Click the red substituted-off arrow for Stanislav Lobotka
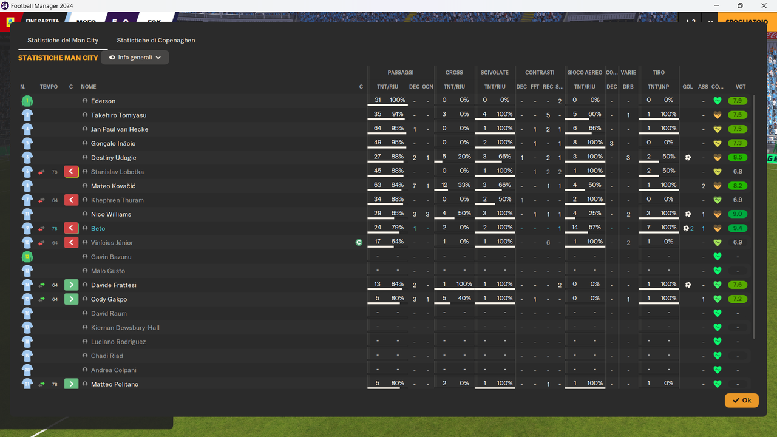 [71, 172]
